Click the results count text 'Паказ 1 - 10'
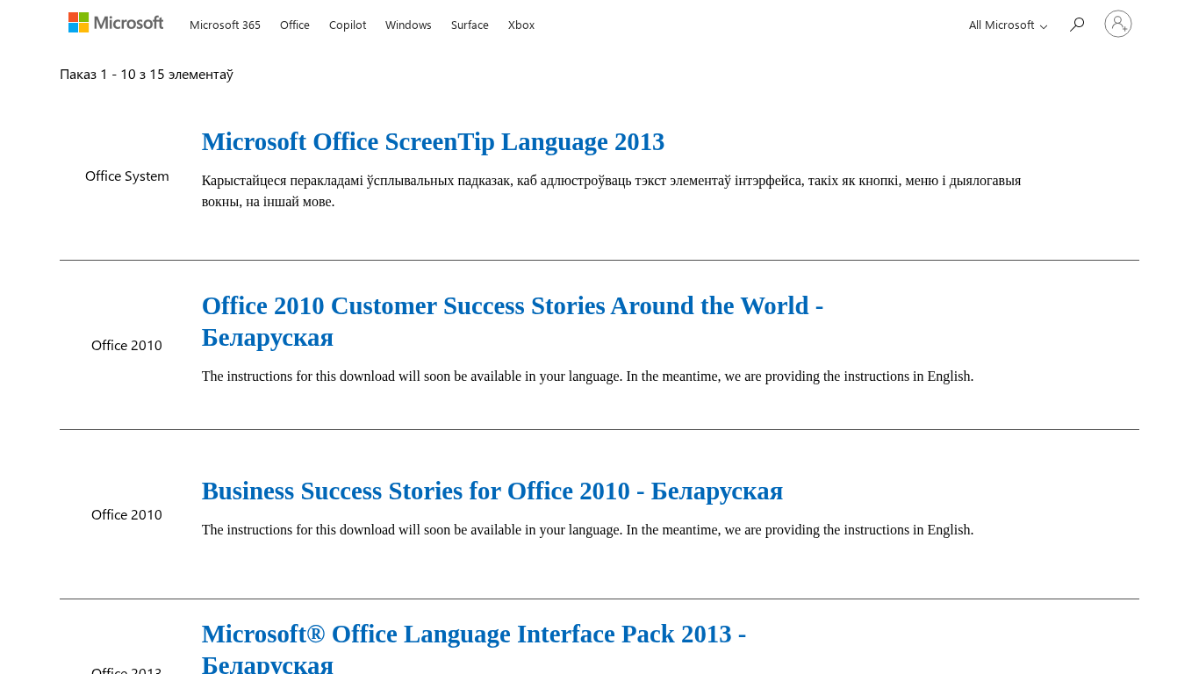The height and width of the screenshot is (674, 1199). pos(147,75)
